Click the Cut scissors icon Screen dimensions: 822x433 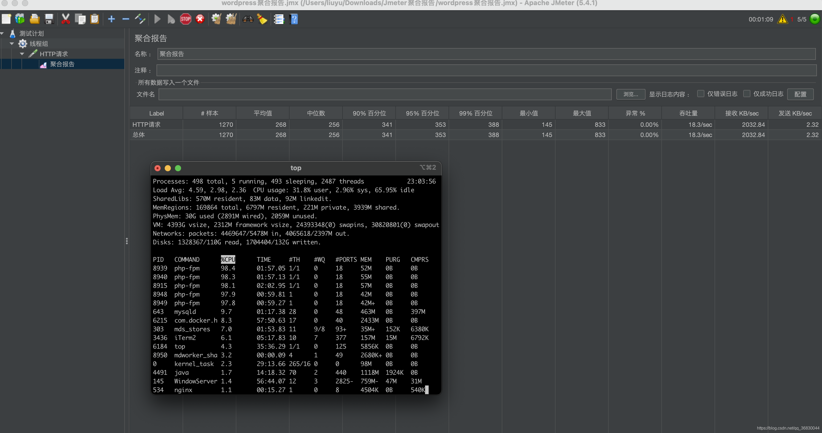(x=65, y=19)
